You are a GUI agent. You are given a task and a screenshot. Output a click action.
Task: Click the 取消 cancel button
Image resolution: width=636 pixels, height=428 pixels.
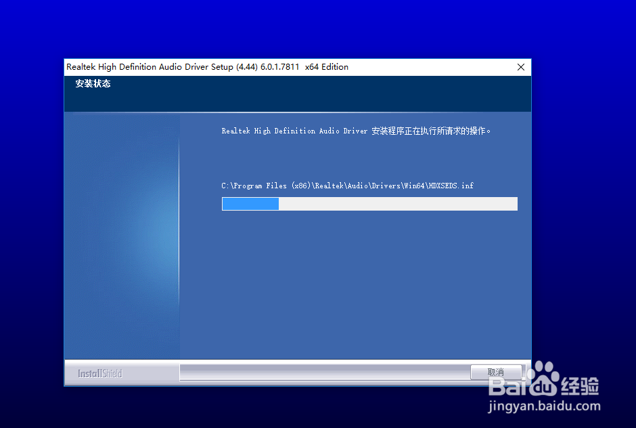(496, 372)
